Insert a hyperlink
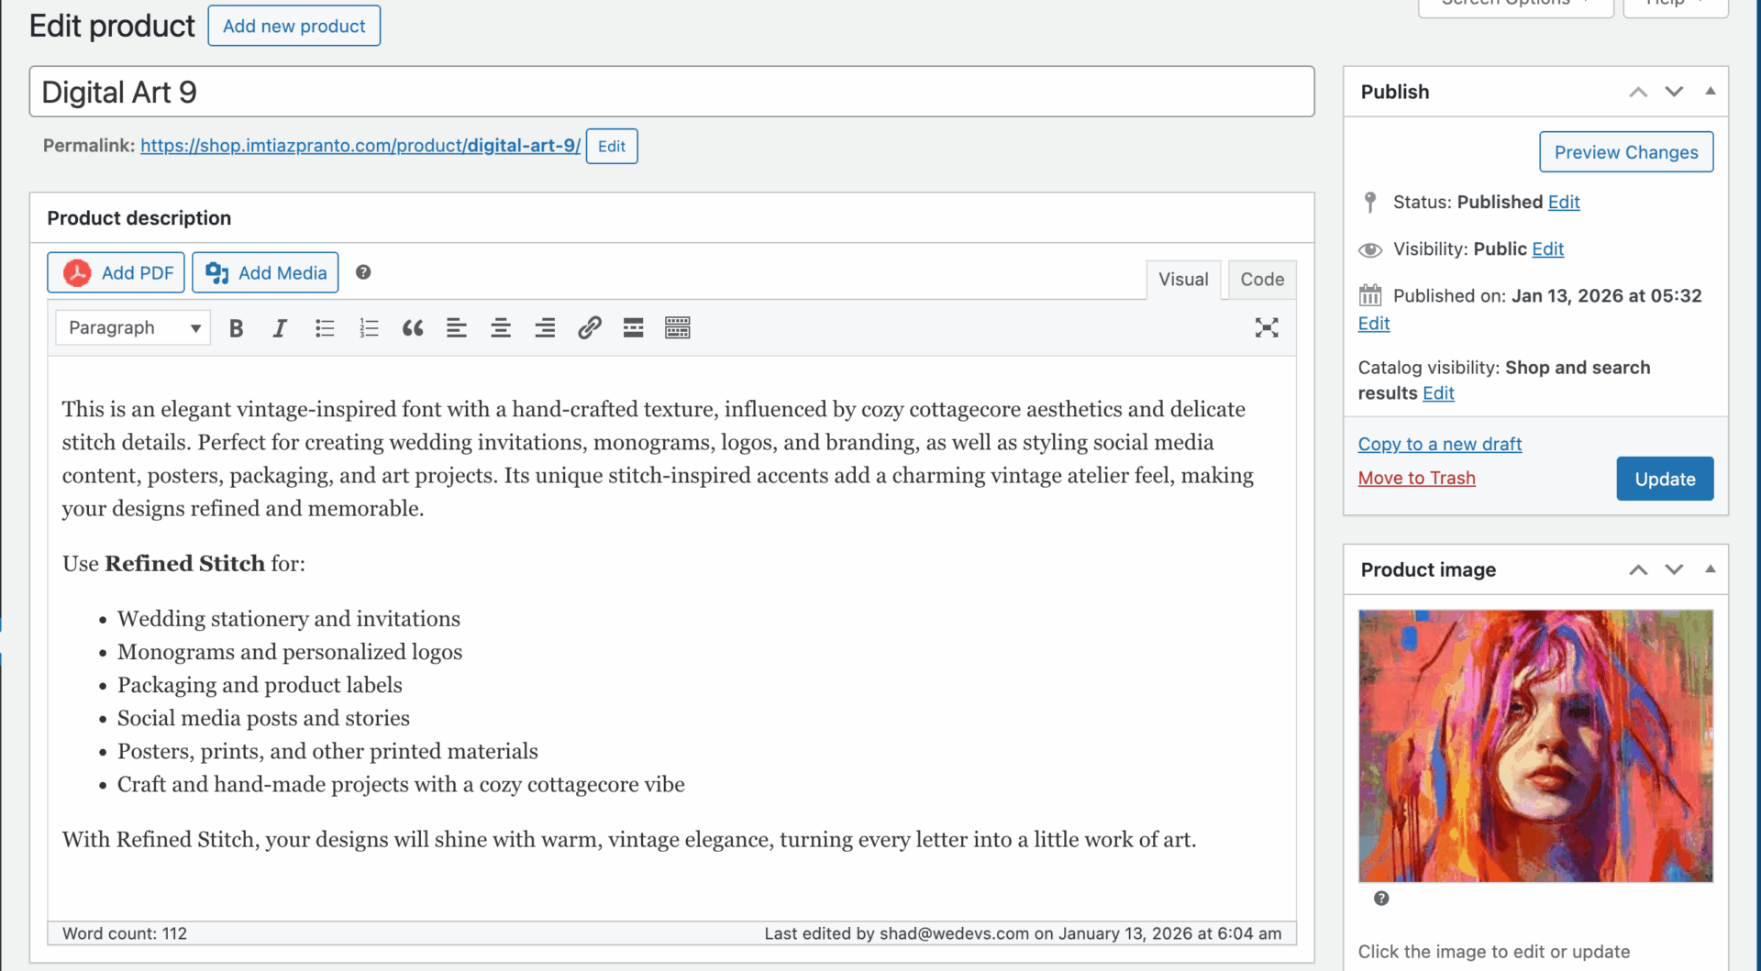 [x=588, y=327]
